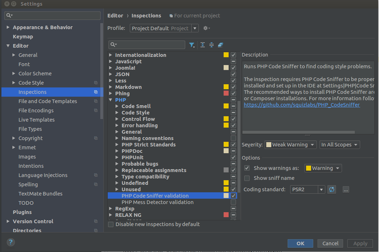Click the Phing red severity color swatch
This screenshot has height=252, width=379.
(x=226, y=93)
